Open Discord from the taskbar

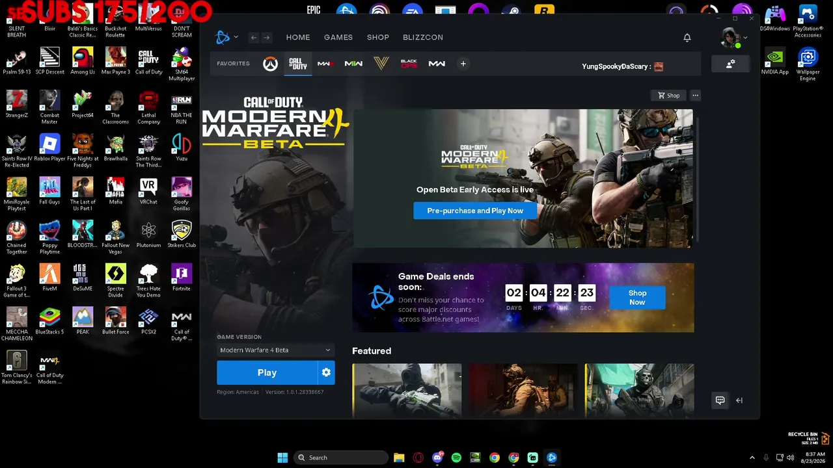click(437, 458)
